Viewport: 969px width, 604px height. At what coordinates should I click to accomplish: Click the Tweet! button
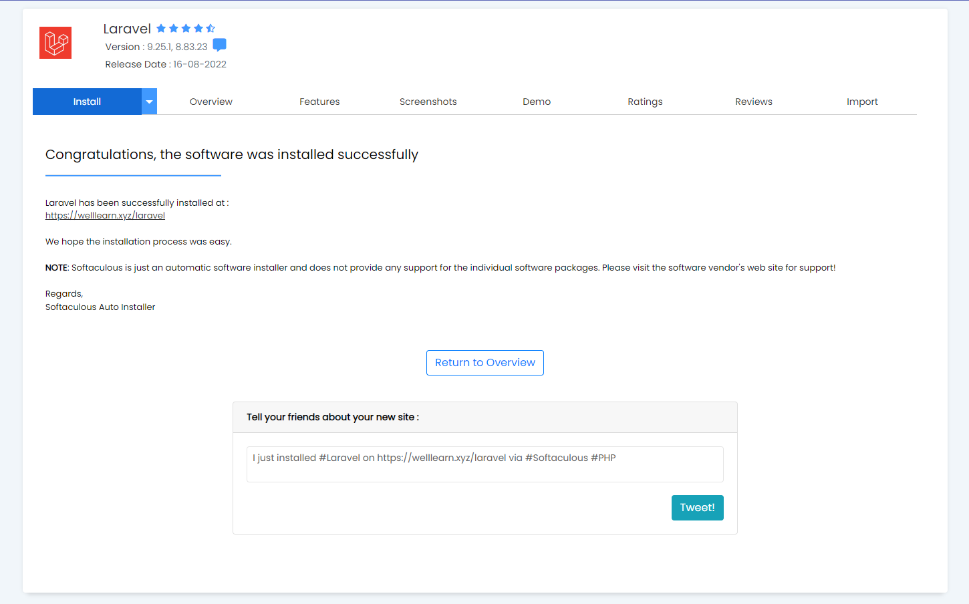(x=697, y=508)
